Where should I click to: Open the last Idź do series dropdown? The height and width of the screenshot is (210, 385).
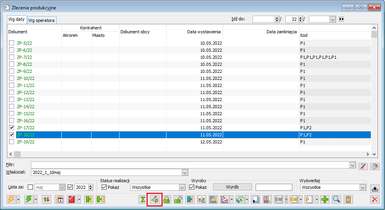pyautogui.click(x=333, y=19)
